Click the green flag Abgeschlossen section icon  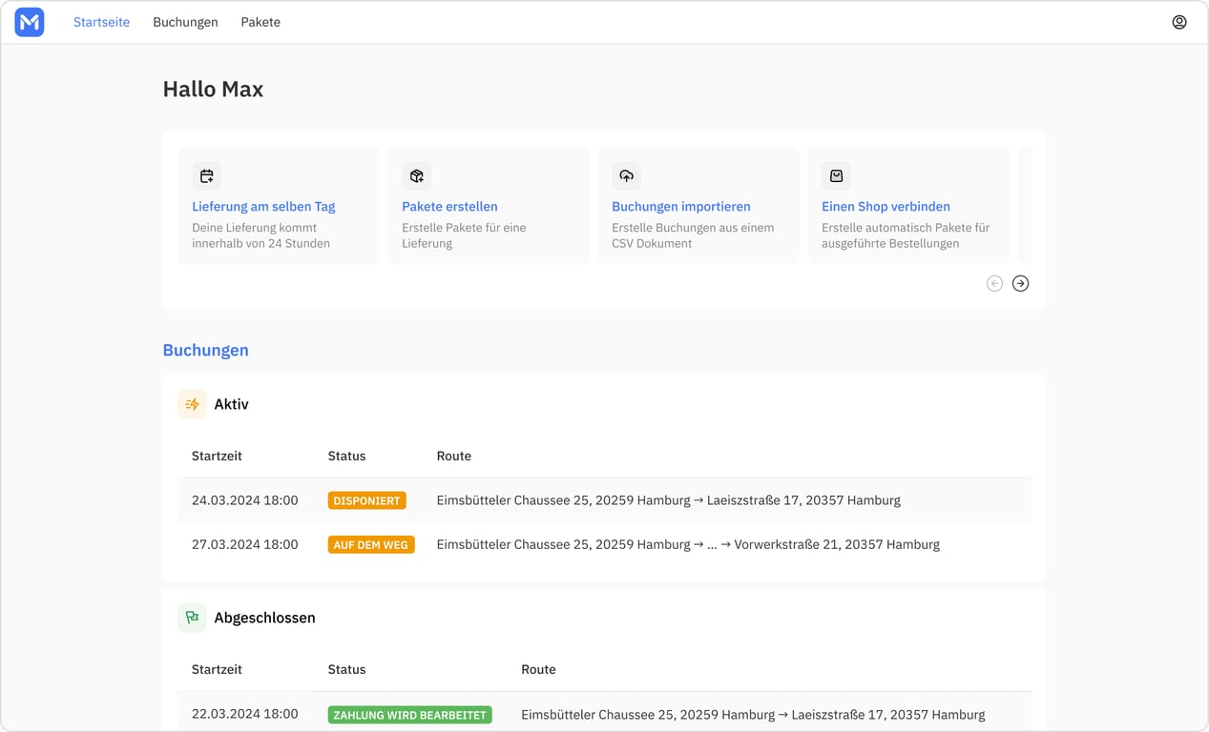click(192, 618)
